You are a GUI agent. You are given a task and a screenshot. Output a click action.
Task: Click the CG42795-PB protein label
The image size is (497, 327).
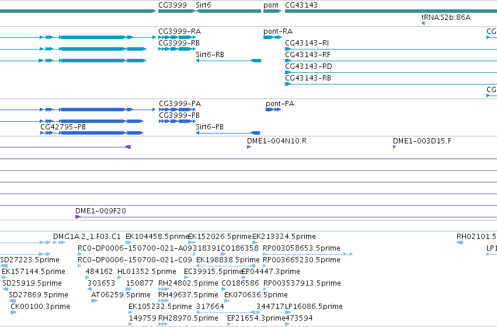tap(63, 127)
